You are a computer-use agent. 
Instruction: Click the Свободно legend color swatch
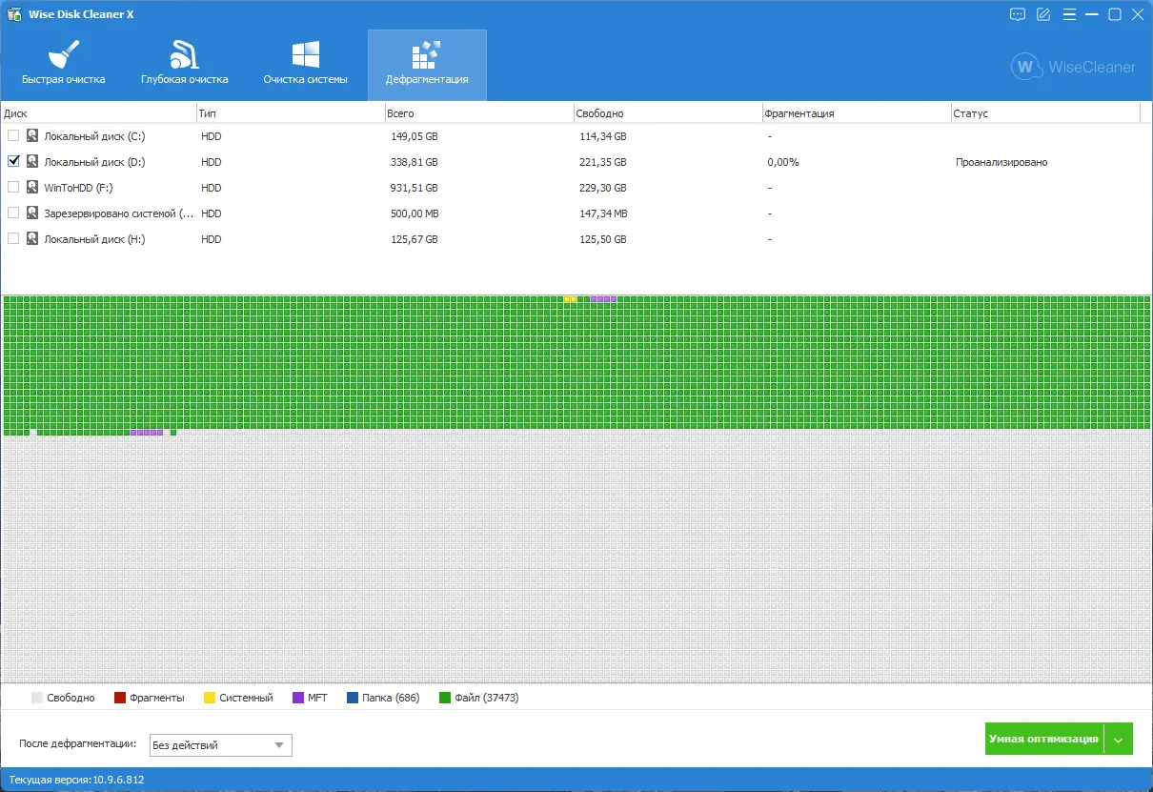(37, 698)
